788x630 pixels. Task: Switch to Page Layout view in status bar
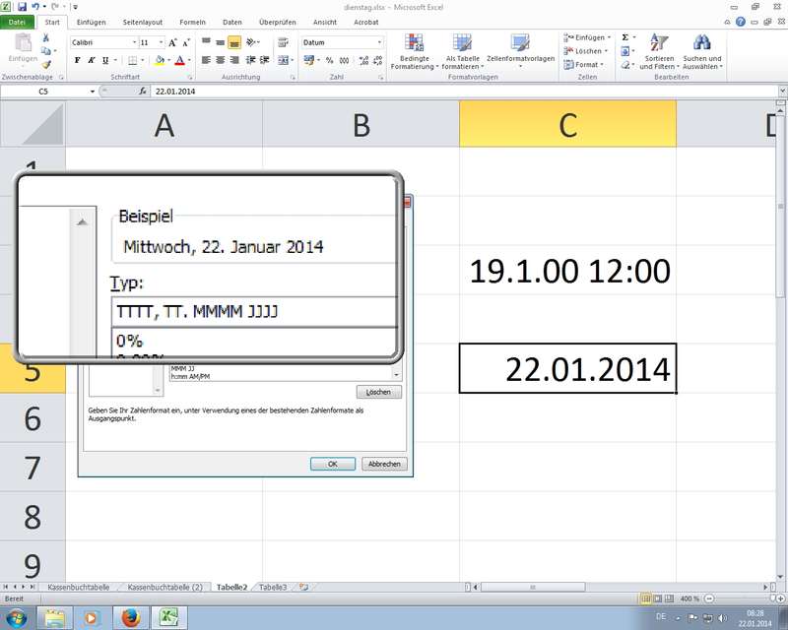pos(657,598)
